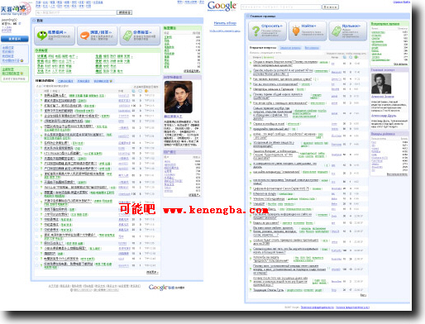Click the blue page column icon in left table header
425x324 pixels.
(x=134, y=91)
